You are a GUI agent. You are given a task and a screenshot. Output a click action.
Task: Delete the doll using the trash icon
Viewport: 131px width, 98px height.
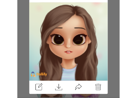[98, 87]
